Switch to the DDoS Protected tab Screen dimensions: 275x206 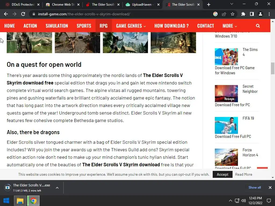(x=20, y=5)
